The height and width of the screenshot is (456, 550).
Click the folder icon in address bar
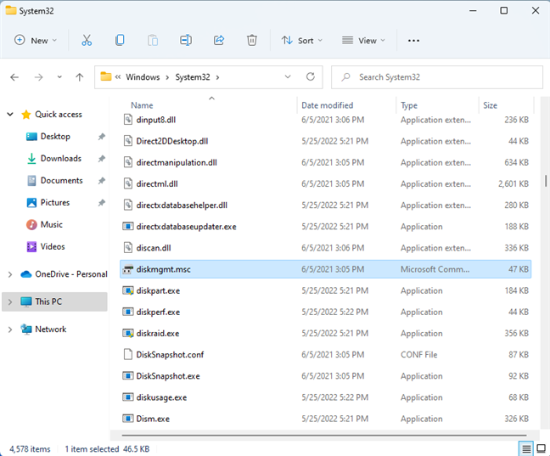tap(105, 76)
